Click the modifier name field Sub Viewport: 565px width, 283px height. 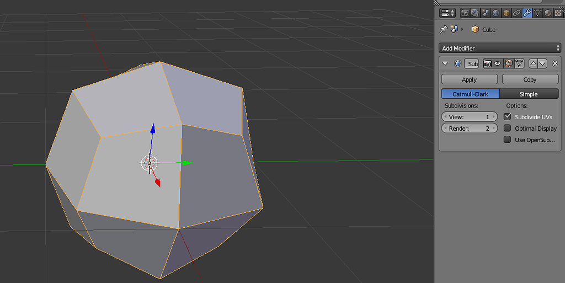click(471, 64)
